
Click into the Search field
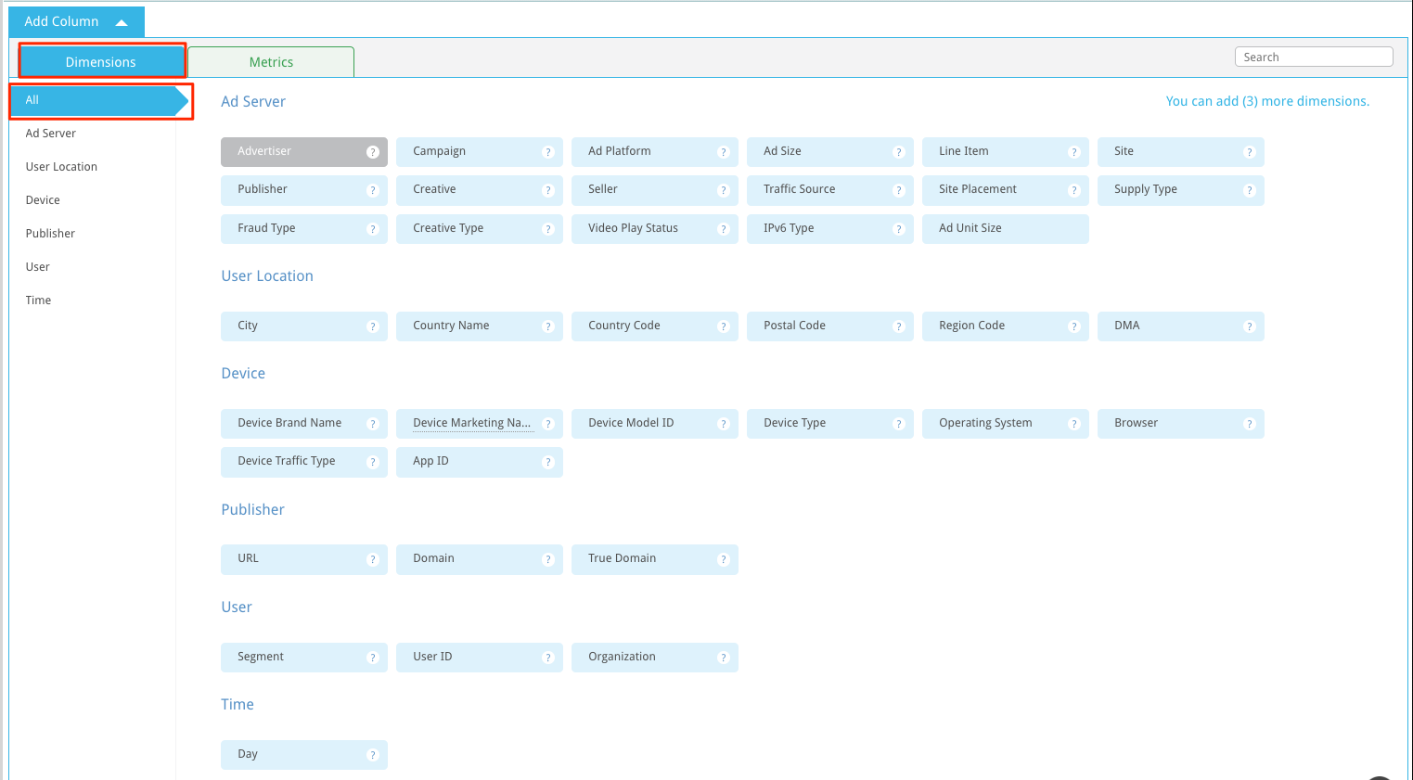pos(1314,57)
